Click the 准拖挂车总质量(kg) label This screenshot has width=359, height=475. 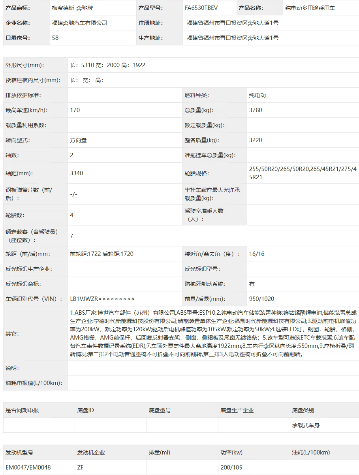(x=210, y=155)
